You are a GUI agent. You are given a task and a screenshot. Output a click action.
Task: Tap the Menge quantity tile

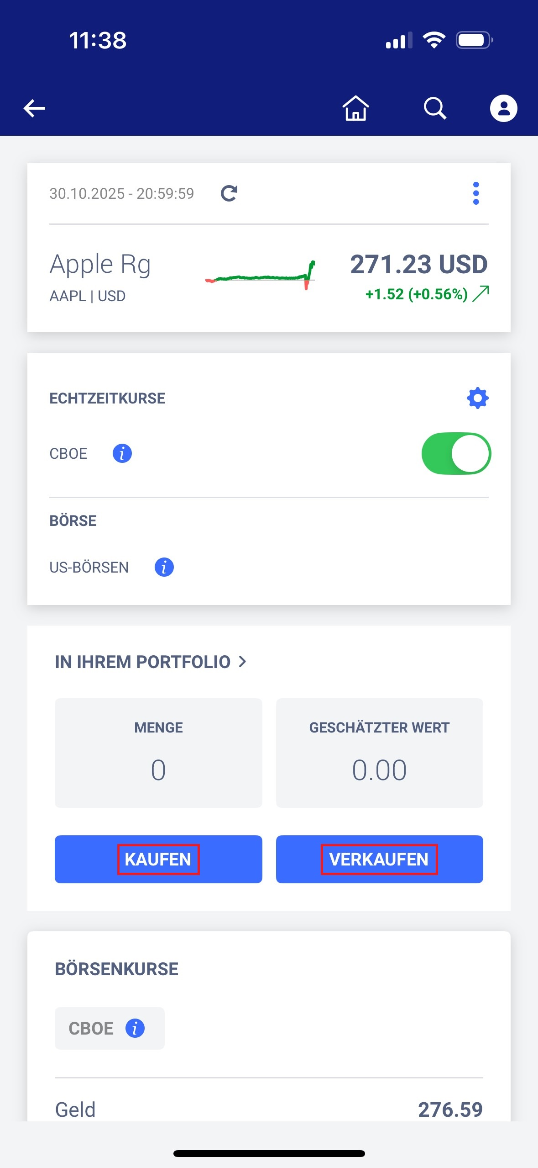tap(158, 753)
